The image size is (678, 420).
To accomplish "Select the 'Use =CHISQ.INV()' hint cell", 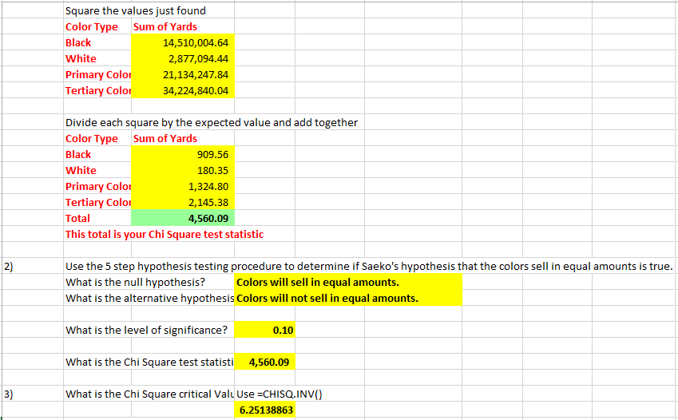I will [280, 394].
